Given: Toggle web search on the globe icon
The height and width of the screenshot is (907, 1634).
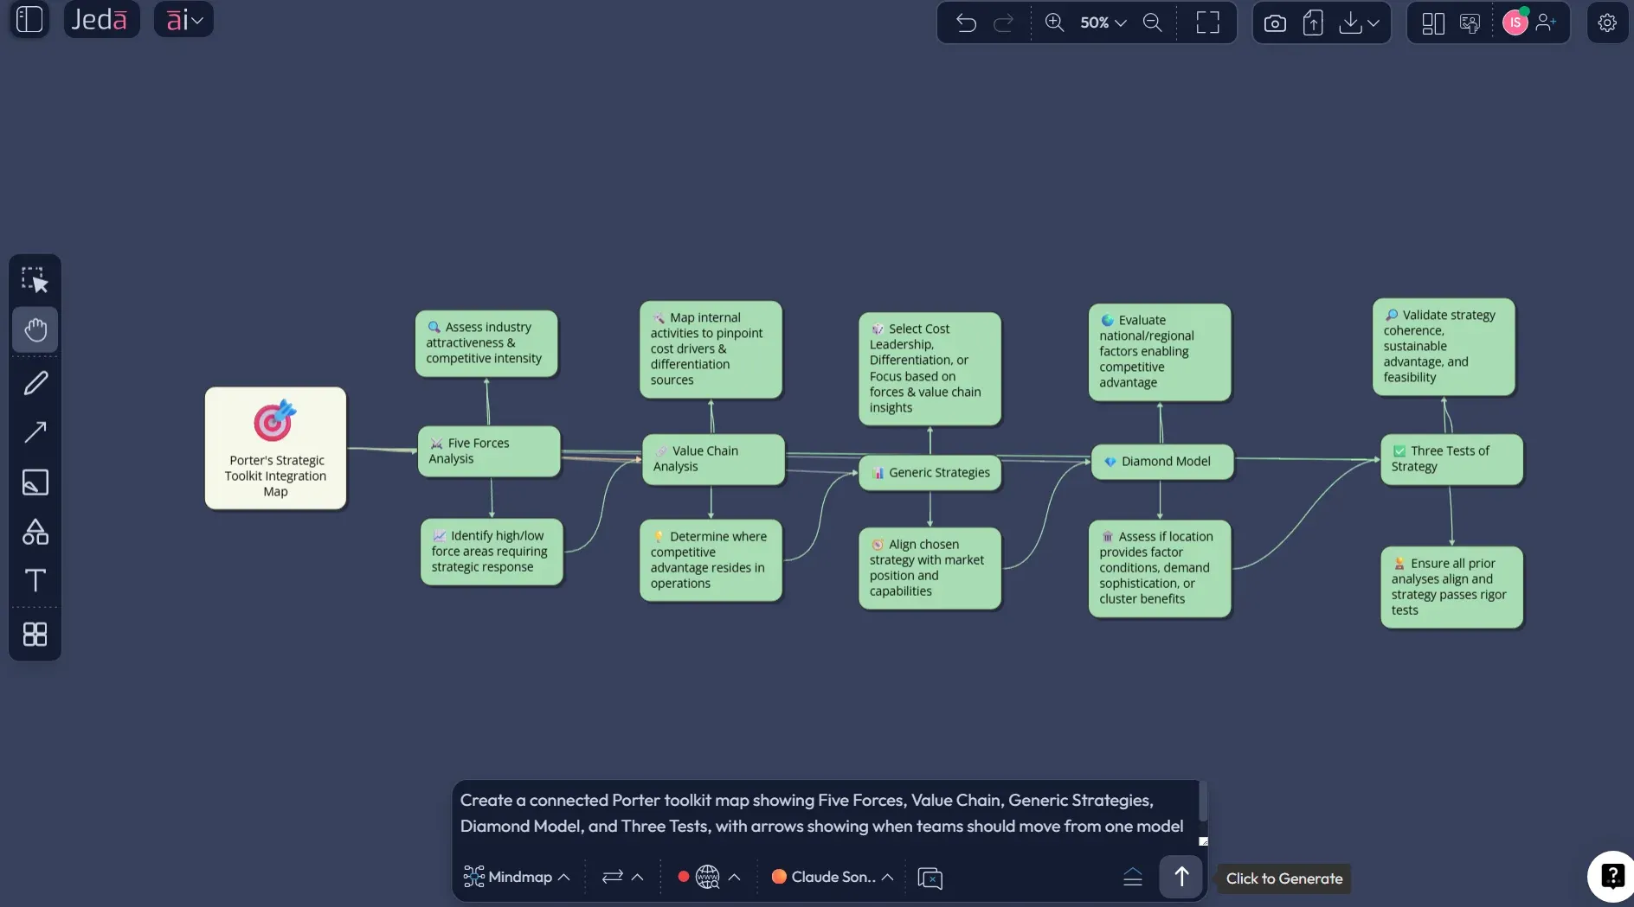Looking at the screenshot, I should (x=710, y=877).
